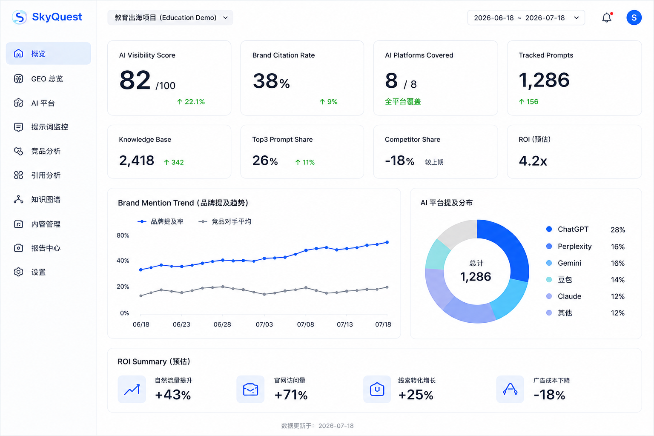Click the Top3 Prompt Share 11% arrow
Image resolution: width=654 pixels, height=436 pixels.
298,162
